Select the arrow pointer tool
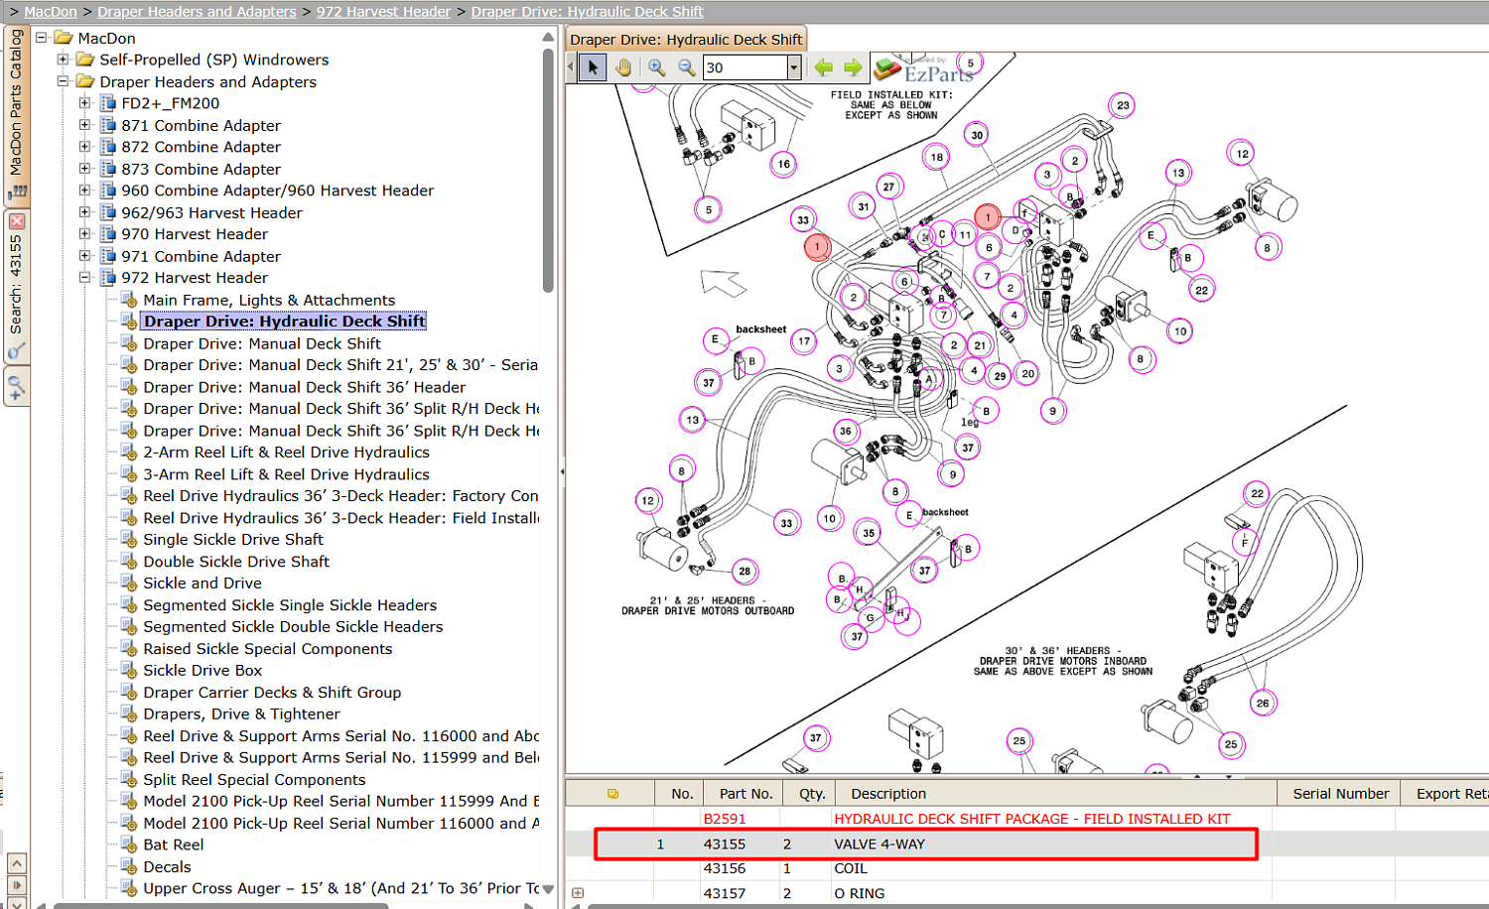This screenshot has width=1489, height=909. 593,67
